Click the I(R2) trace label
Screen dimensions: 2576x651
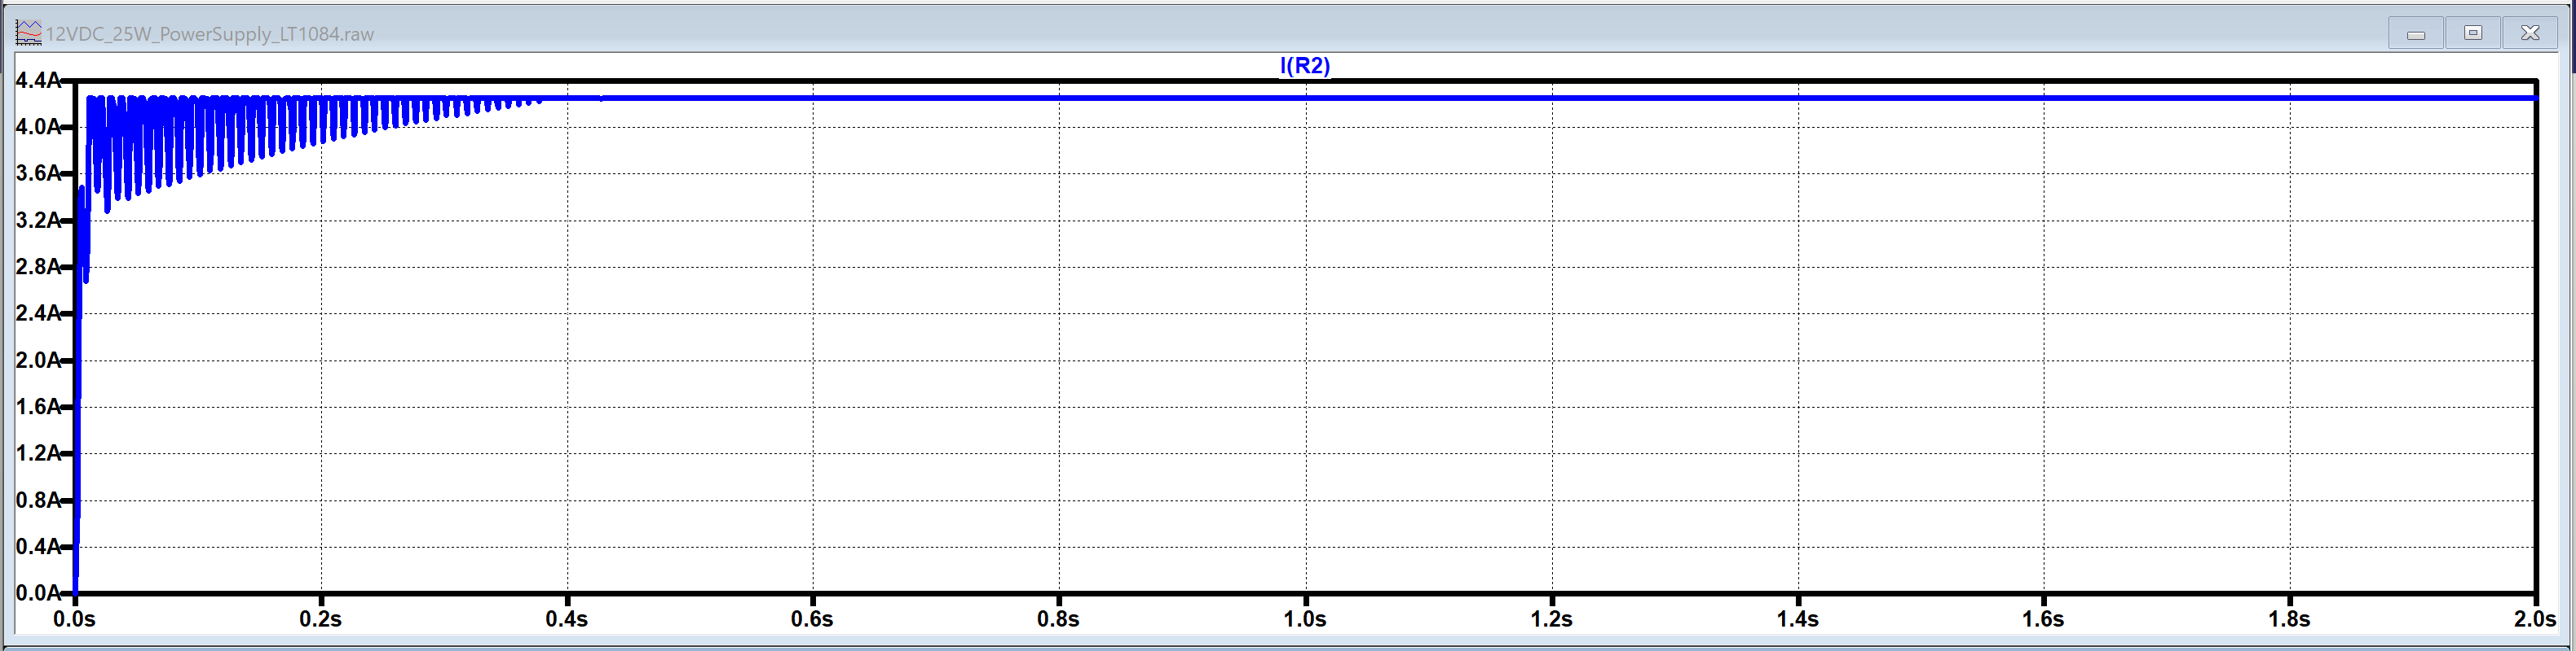click(1304, 66)
